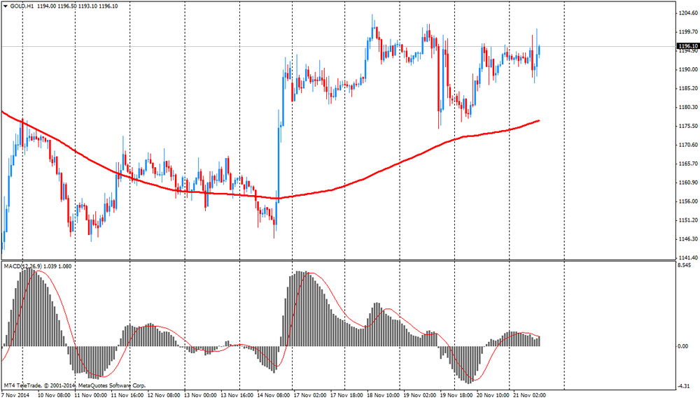Click the 1151.20 price scale label
The image size is (700, 400).
[688, 220]
